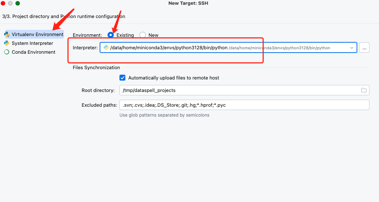Select Conda Environment option
This screenshot has height=202, width=379.
click(x=33, y=52)
